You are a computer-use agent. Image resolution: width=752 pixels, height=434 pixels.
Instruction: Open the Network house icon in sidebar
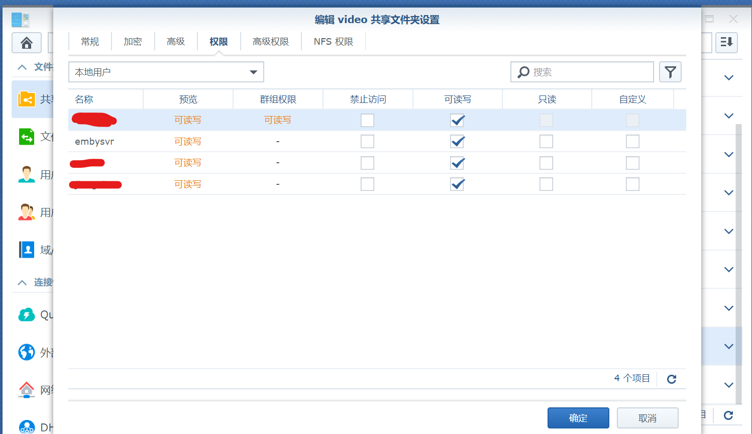[27, 390]
